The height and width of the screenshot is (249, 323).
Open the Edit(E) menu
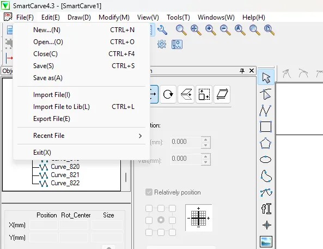[51, 17]
